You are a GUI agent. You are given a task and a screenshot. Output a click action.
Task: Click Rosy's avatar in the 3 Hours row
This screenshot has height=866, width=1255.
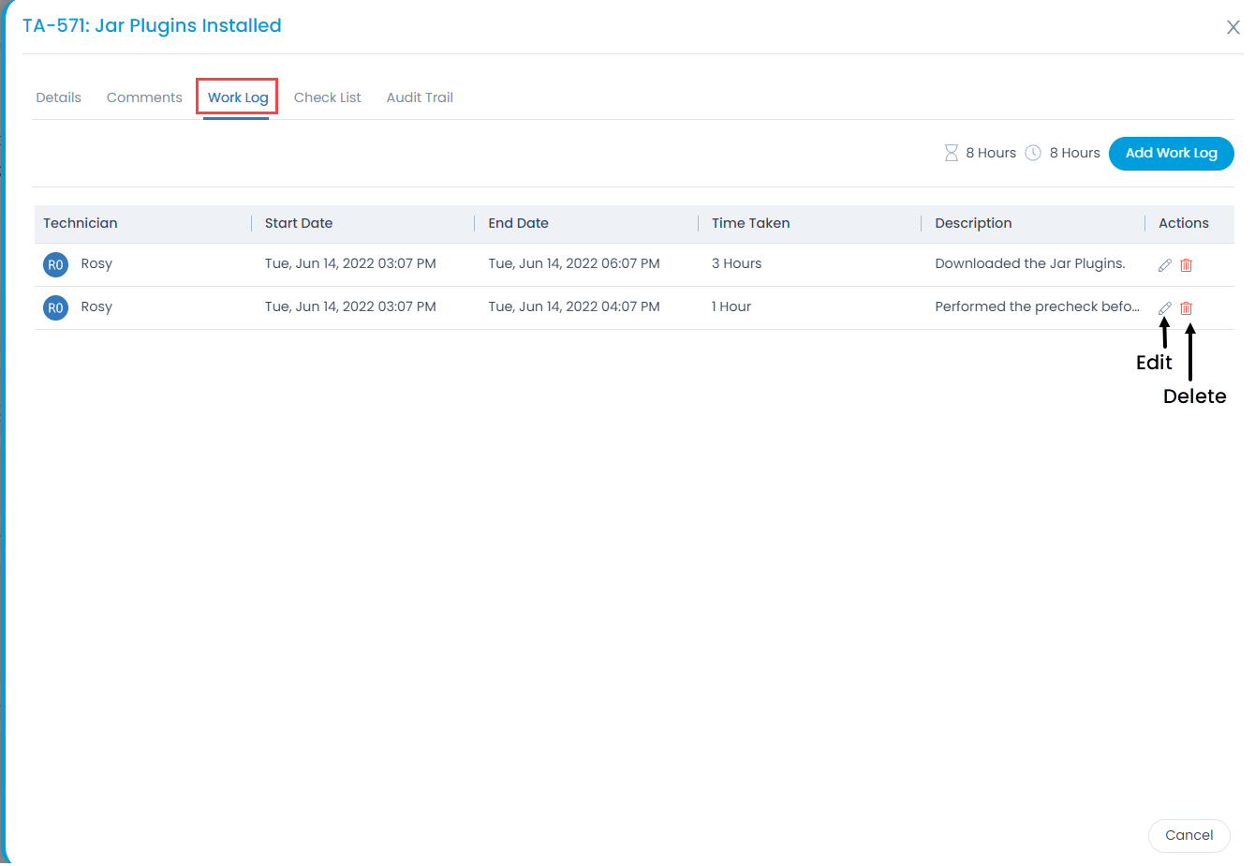click(x=55, y=264)
